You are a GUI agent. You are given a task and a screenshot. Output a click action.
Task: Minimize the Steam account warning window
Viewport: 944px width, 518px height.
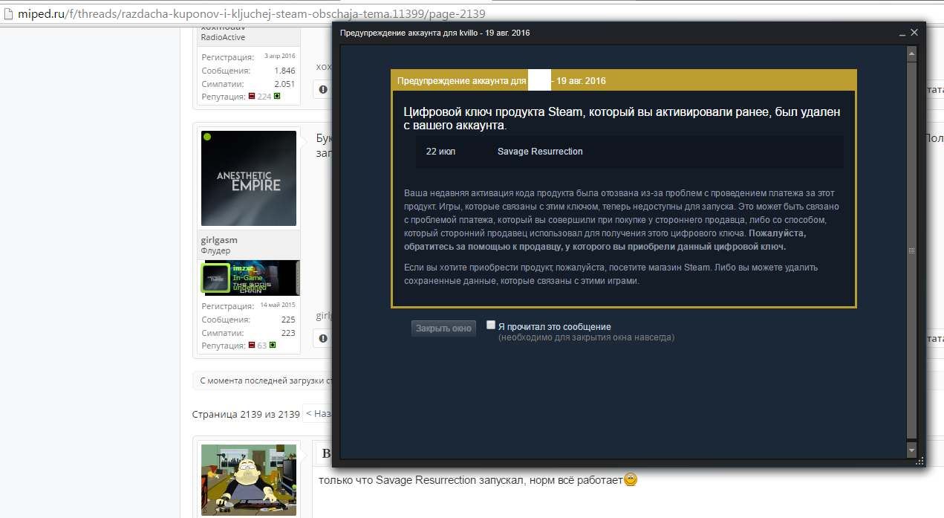(902, 33)
